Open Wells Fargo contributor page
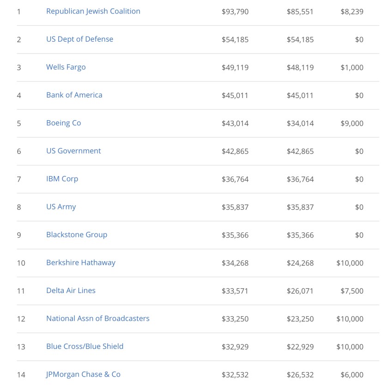 click(66, 67)
